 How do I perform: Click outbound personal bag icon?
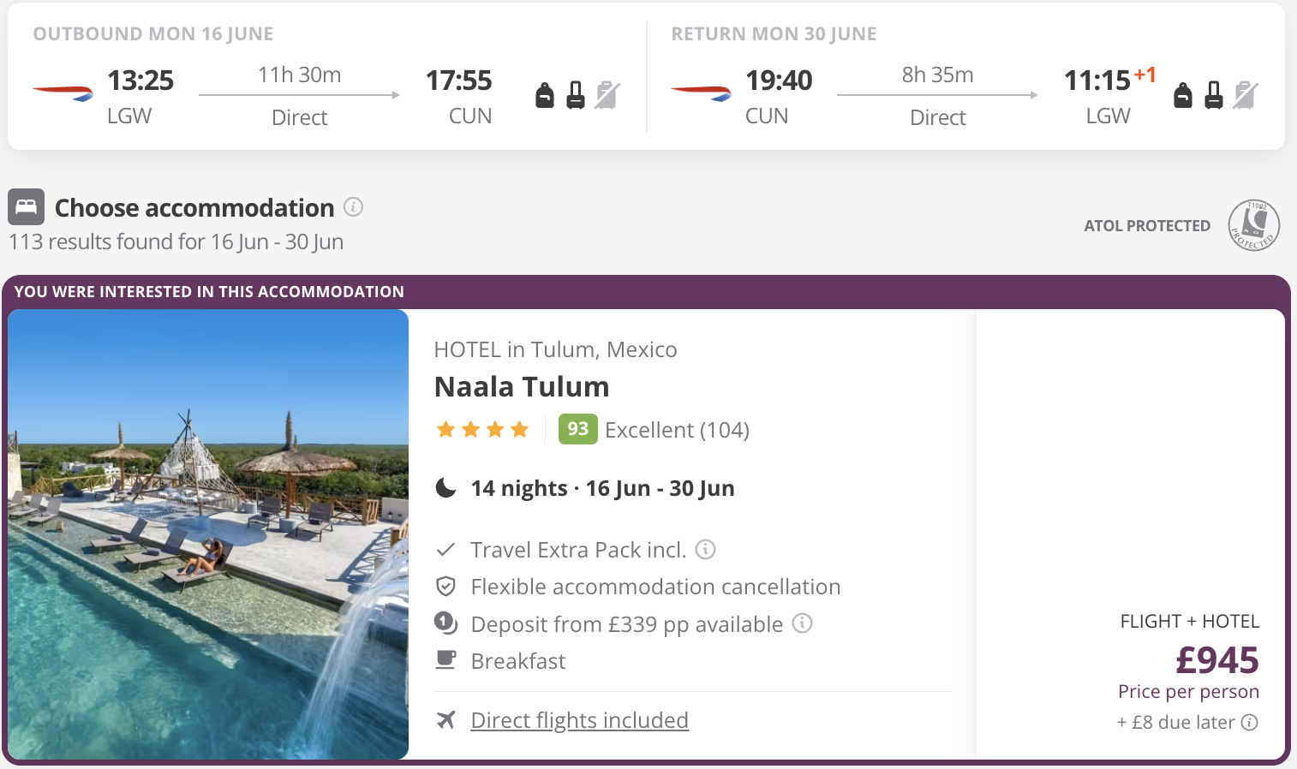[x=545, y=95]
